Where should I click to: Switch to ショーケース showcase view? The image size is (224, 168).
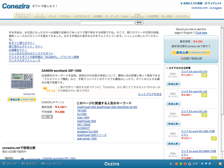coord(51,164)
